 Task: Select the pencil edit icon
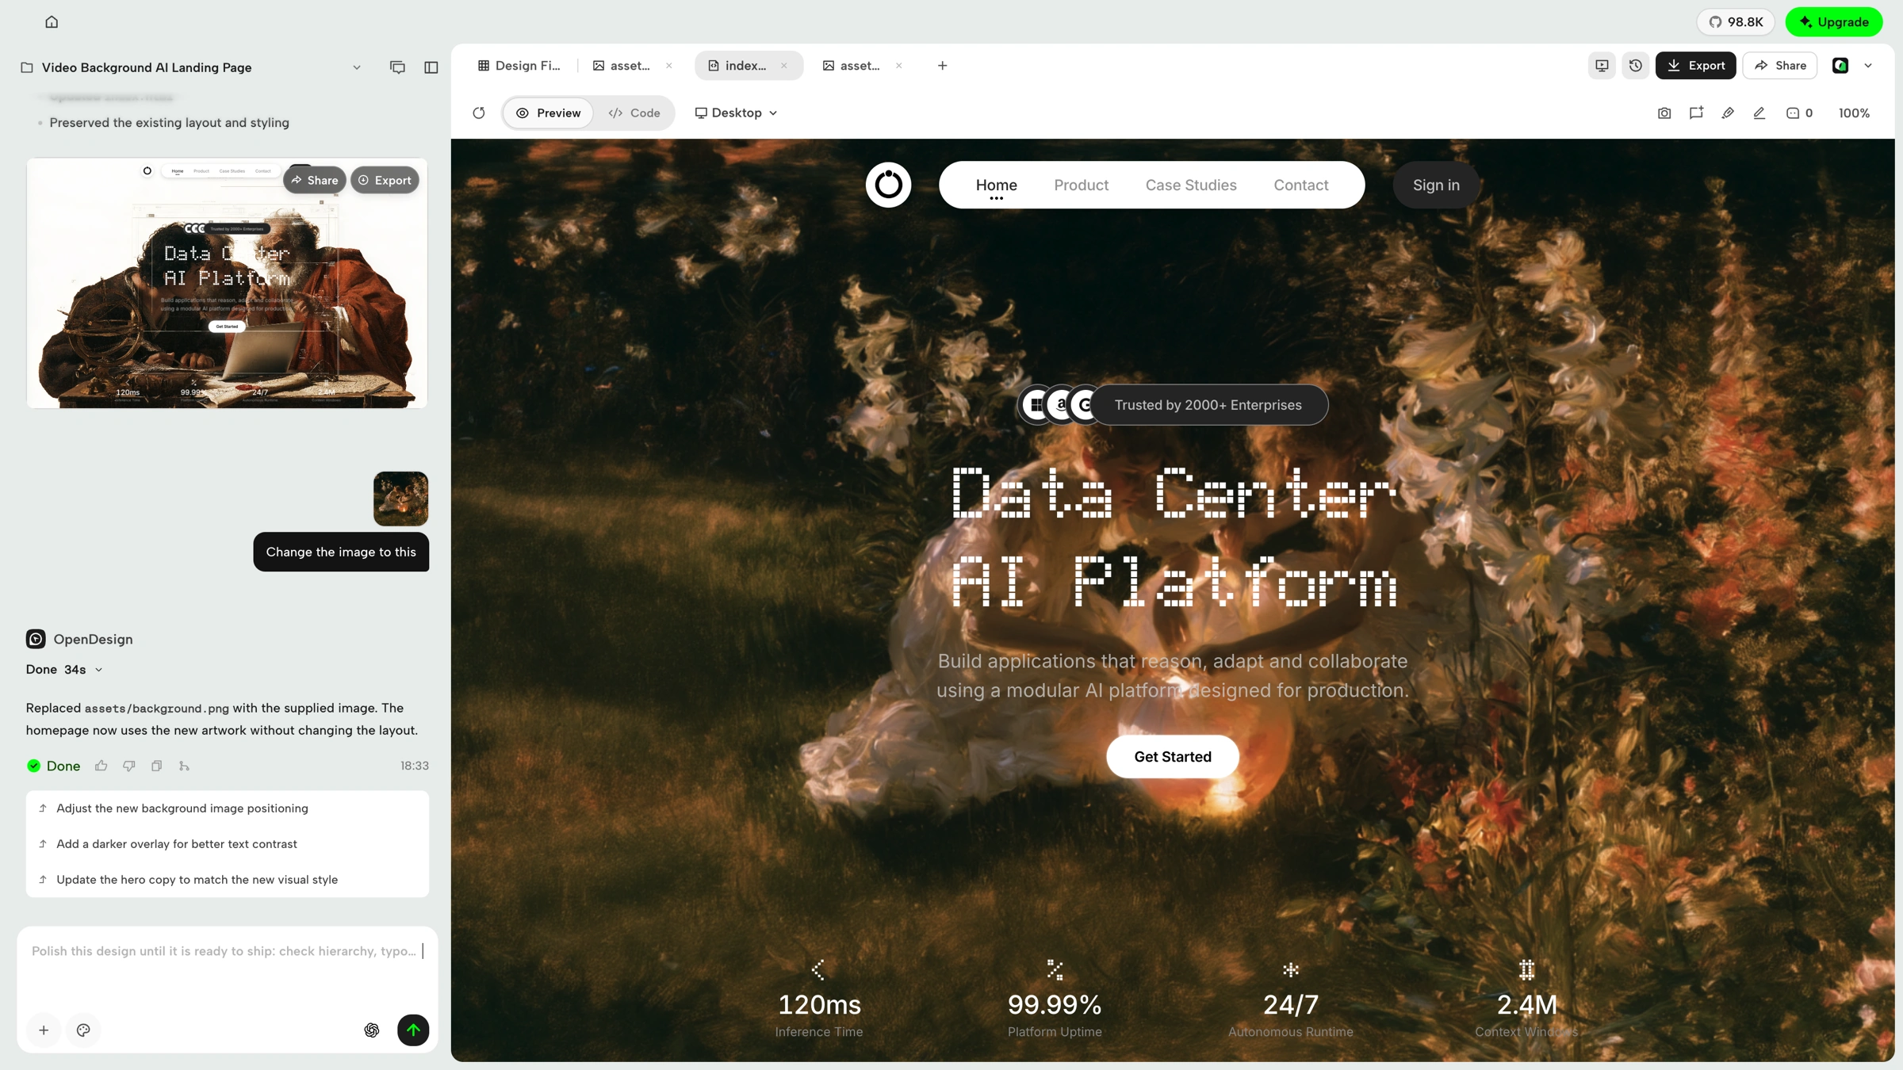(1759, 113)
